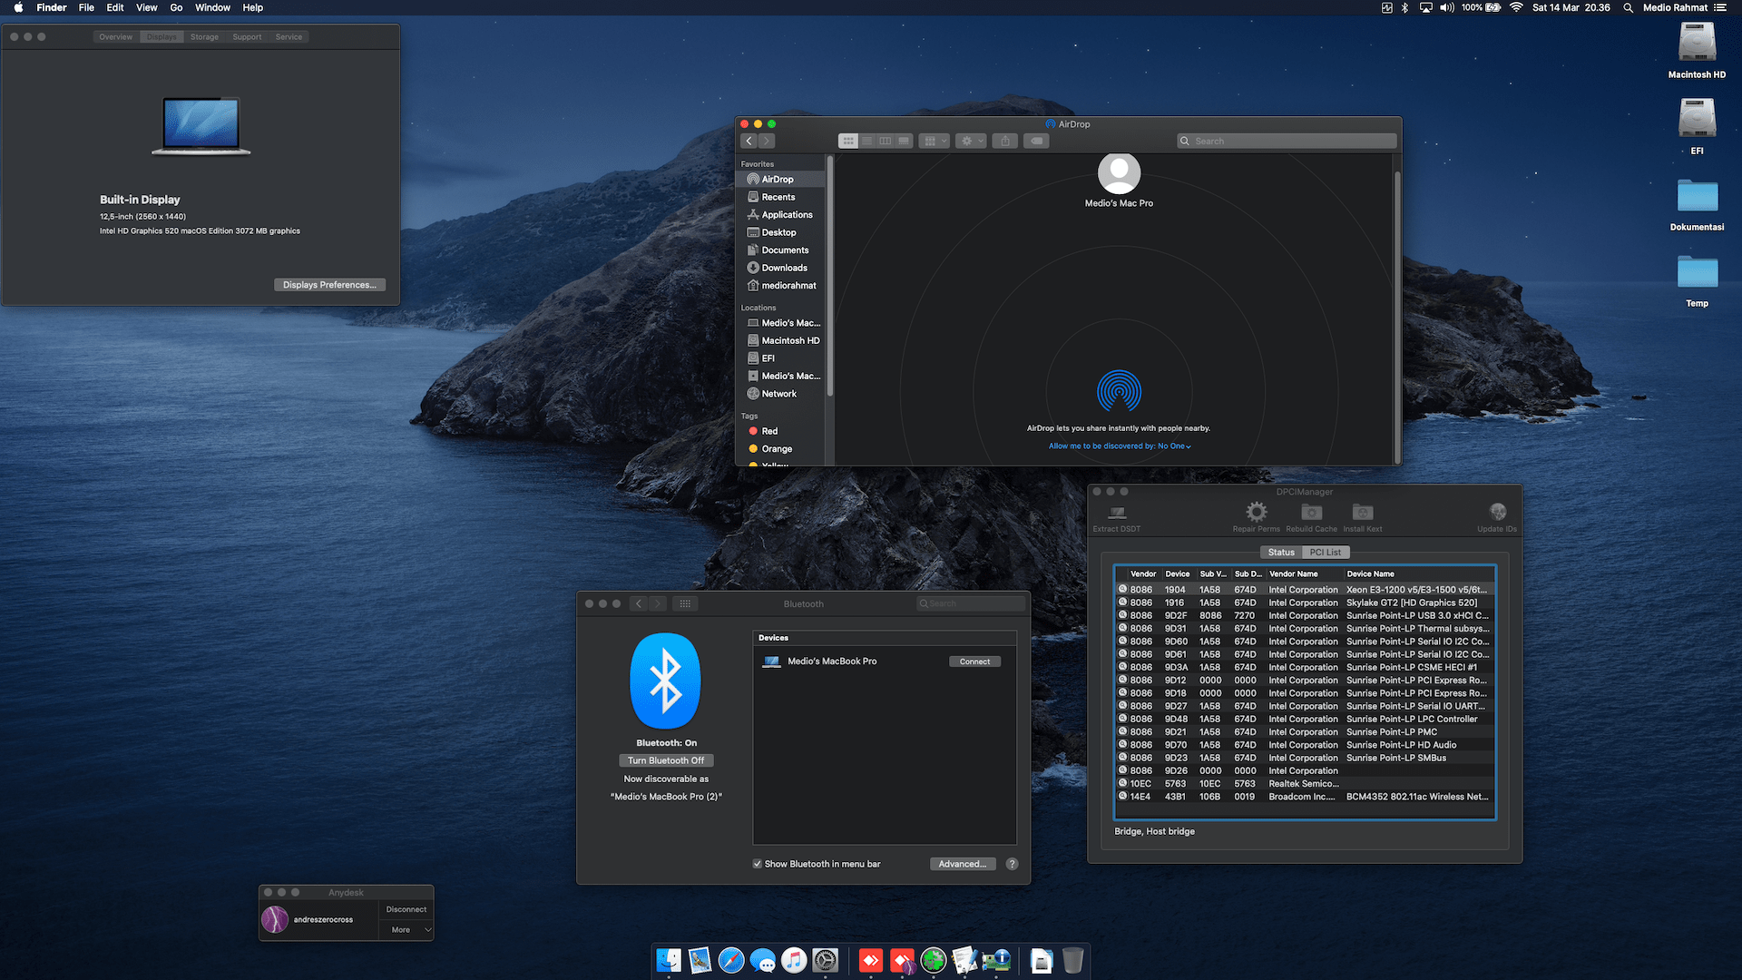This screenshot has width=1742, height=980.
Task: Run Repair Perms in DPCIManager
Action: click(1256, 517)
